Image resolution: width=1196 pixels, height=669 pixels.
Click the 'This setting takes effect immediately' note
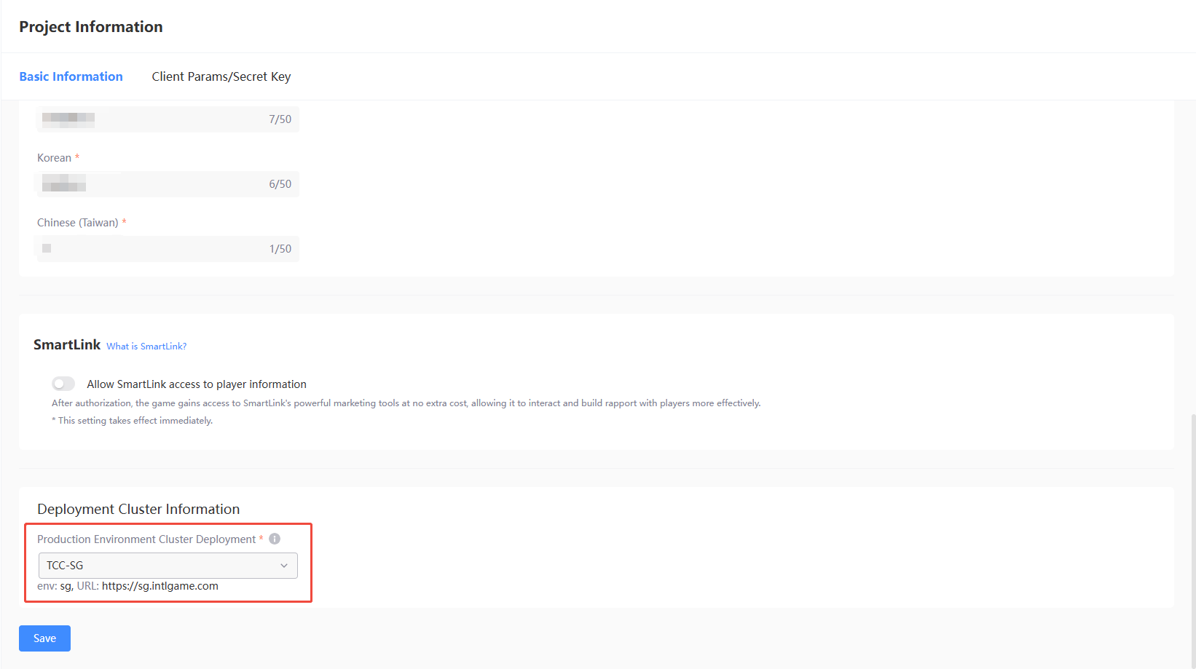[133, 421]
